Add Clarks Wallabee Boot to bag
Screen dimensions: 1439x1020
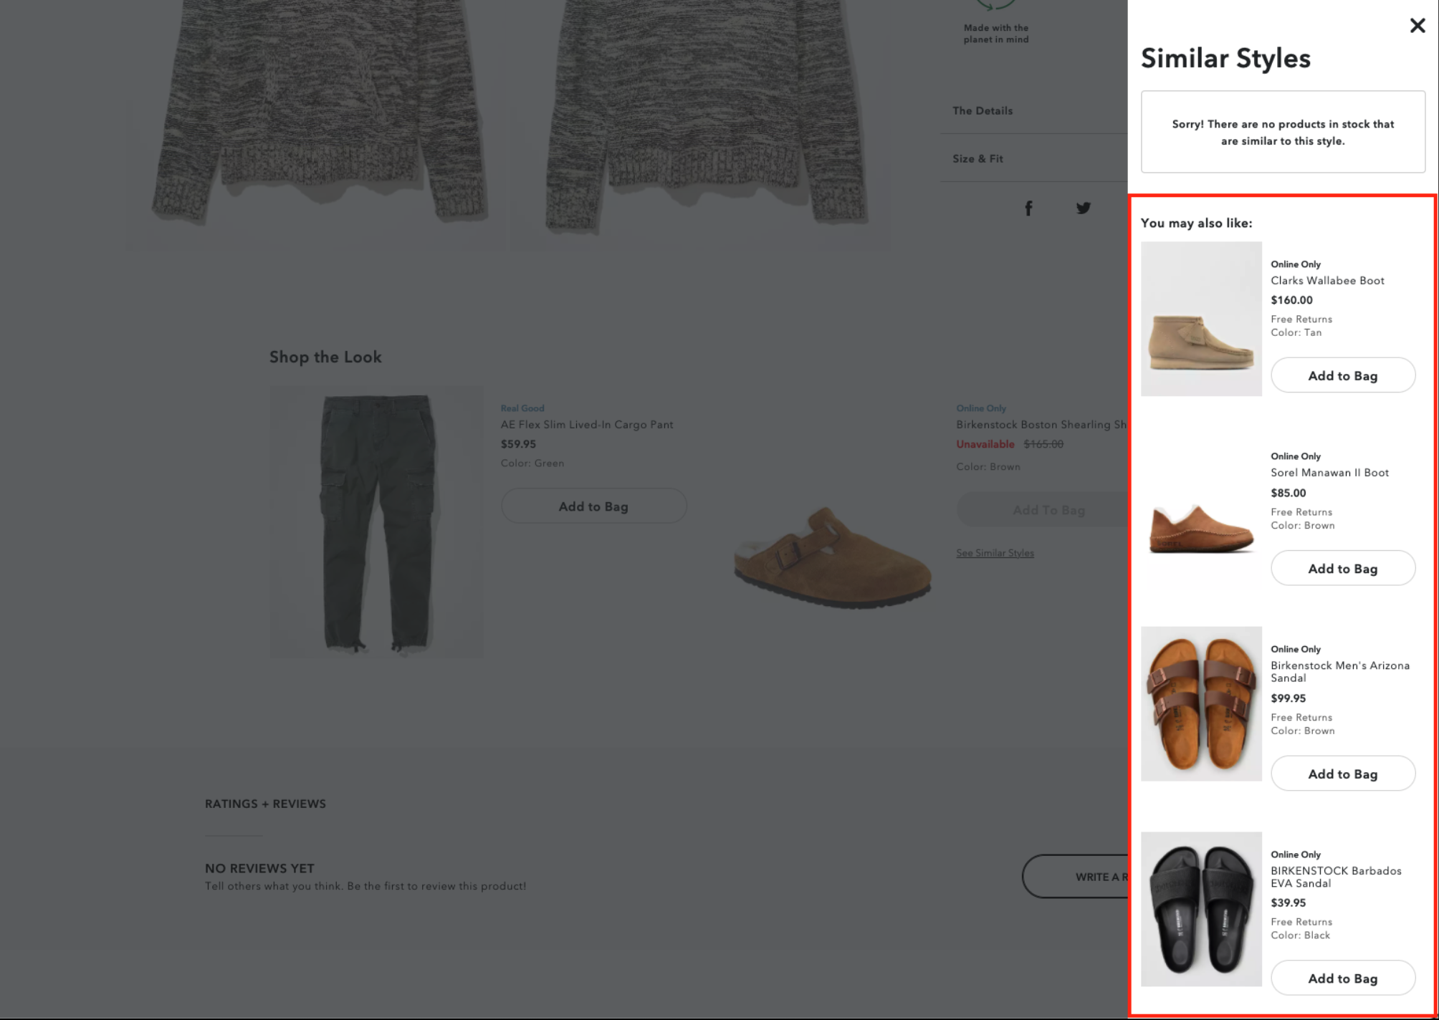click(1342, 375)
